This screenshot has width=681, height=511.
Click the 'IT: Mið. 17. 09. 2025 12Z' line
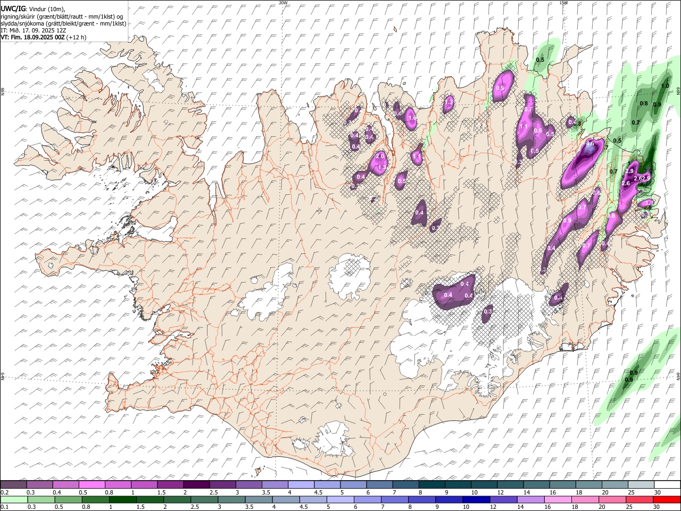point(34,30)
